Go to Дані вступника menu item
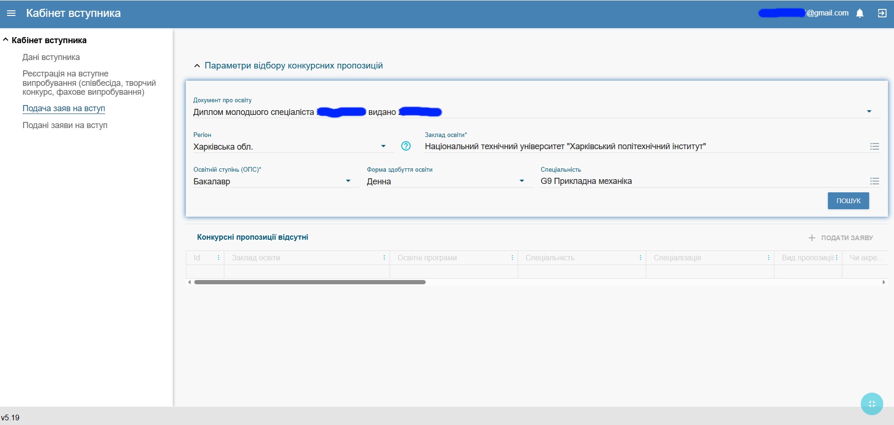The height and width of the screenshot is (425, 894). (x=51, y=57)
